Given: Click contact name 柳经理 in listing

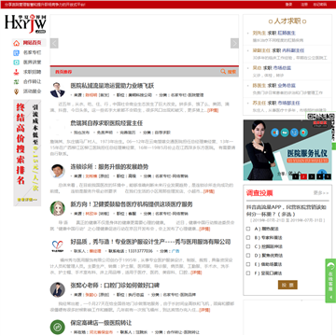Looking at the screenshot, I should pyautogui.click(x=95, y=251).
